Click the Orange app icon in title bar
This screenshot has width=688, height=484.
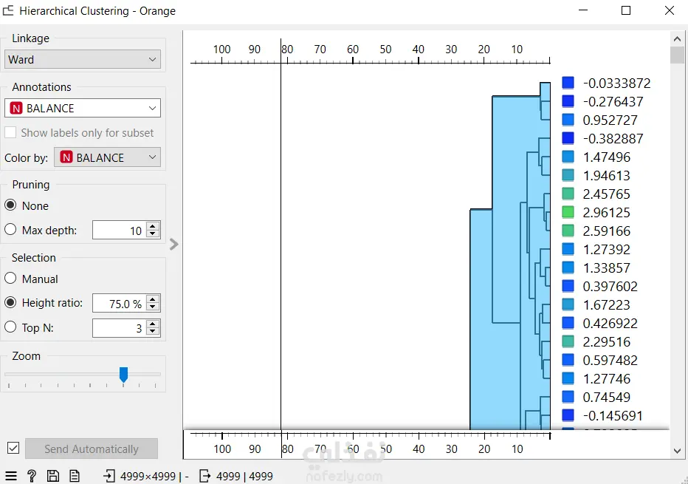(x=8, y=10)
